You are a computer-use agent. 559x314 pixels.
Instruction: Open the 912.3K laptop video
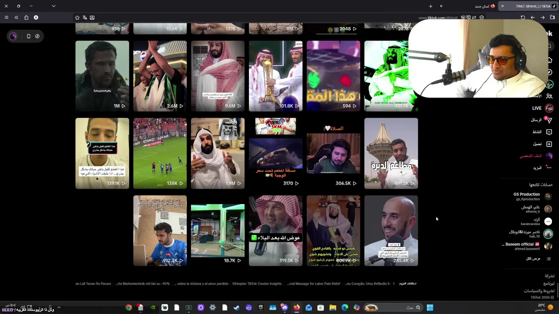tap(160, 231)
